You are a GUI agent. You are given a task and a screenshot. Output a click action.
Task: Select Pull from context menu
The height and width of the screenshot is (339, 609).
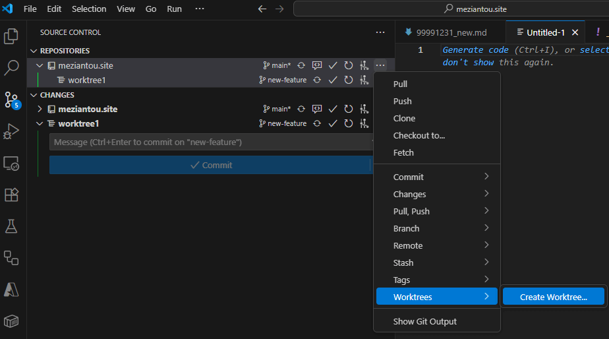point(437,84)
